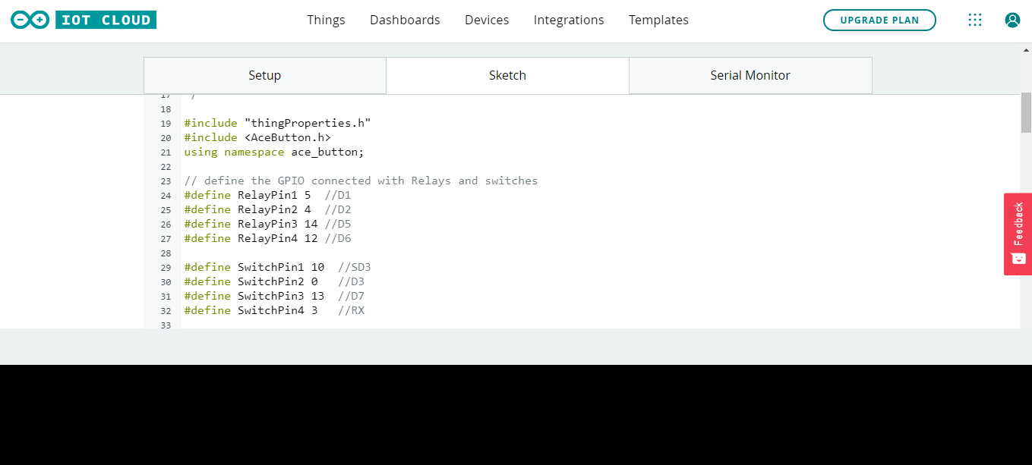Select the Sketch tab
Viewport: 1032px width, 465px height.
[x=507, y=75]
